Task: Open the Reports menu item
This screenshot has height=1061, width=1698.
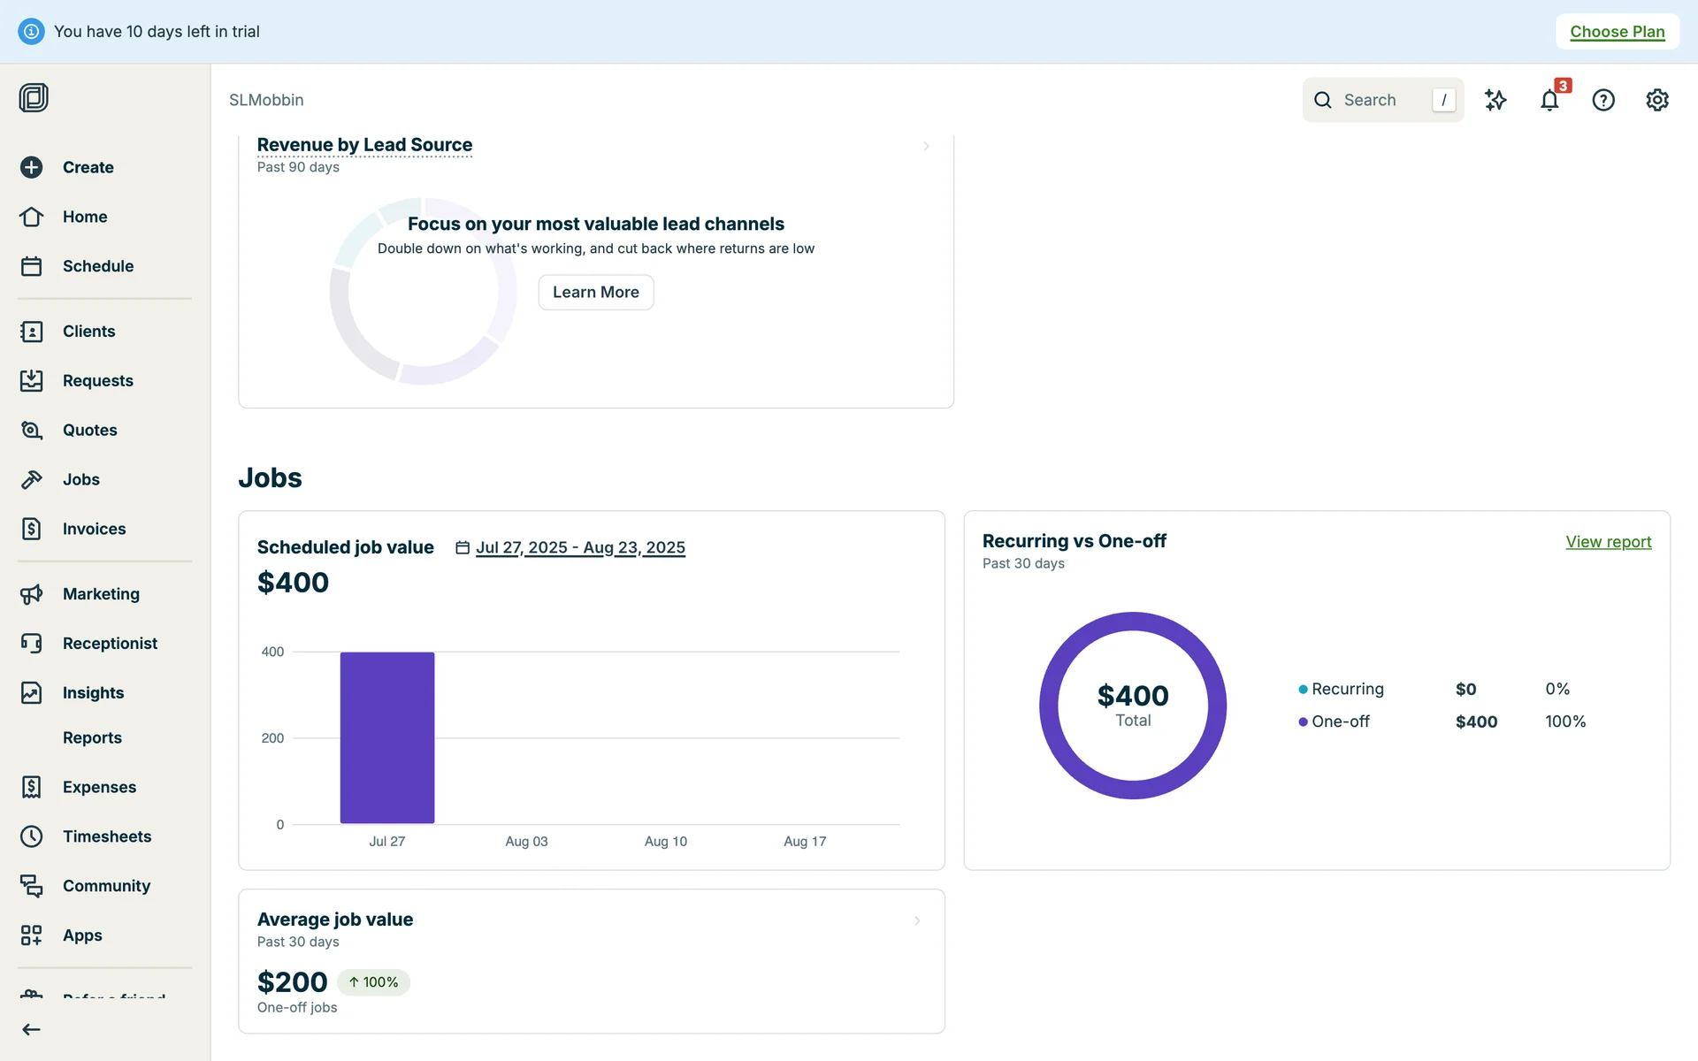Action: [92, 737]
